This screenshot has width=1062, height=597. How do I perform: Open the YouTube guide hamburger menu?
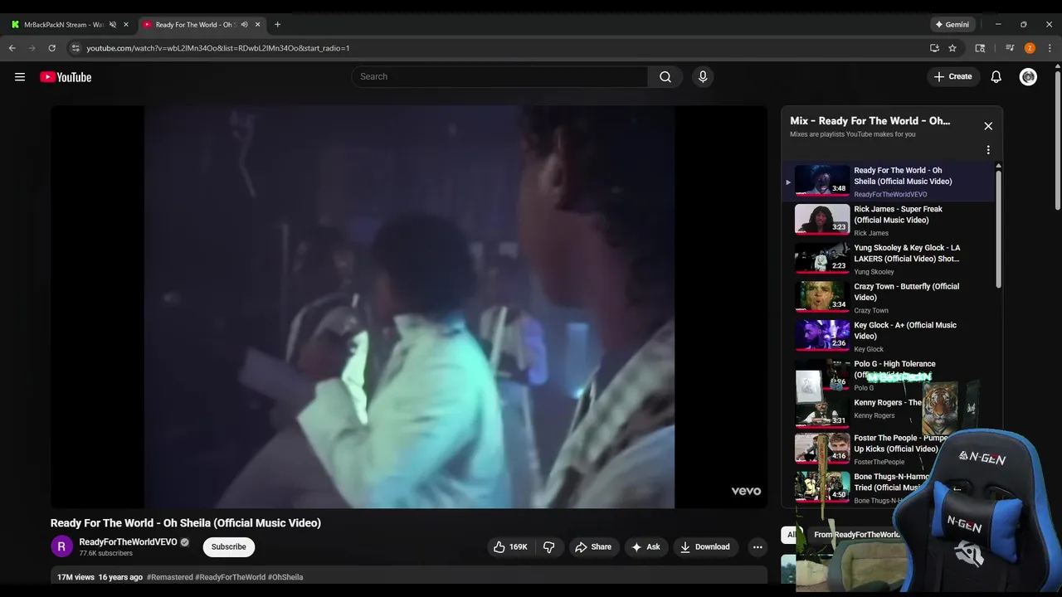click(x=20, y=77)
